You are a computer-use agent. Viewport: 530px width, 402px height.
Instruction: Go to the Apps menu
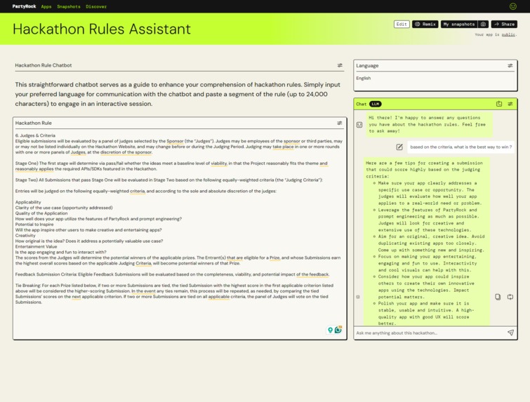tap(46, 6)
